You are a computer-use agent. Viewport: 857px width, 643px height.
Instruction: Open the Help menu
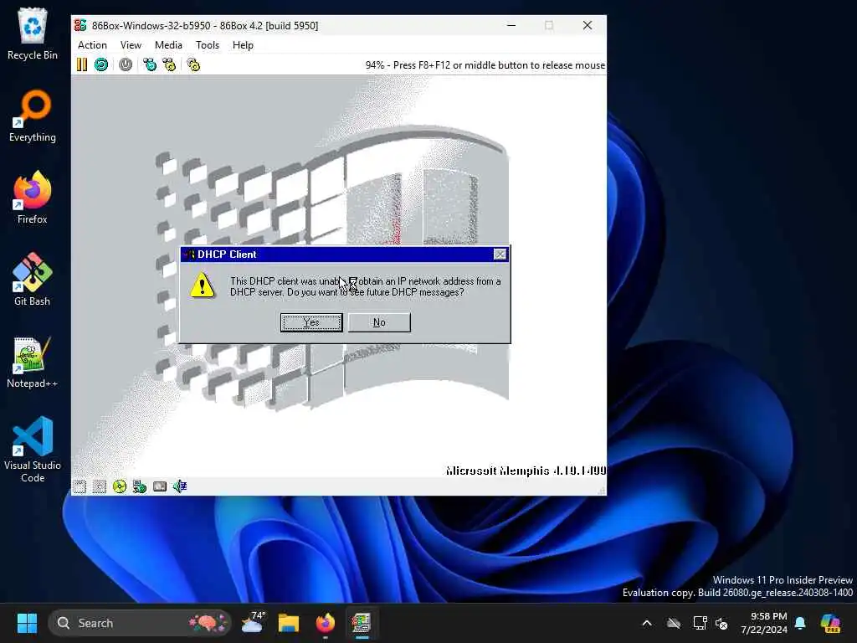click(243, 45)
